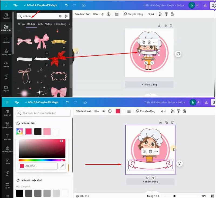Pick color with the eyedropper tool
216x198 pixels.
click(62, 166)
